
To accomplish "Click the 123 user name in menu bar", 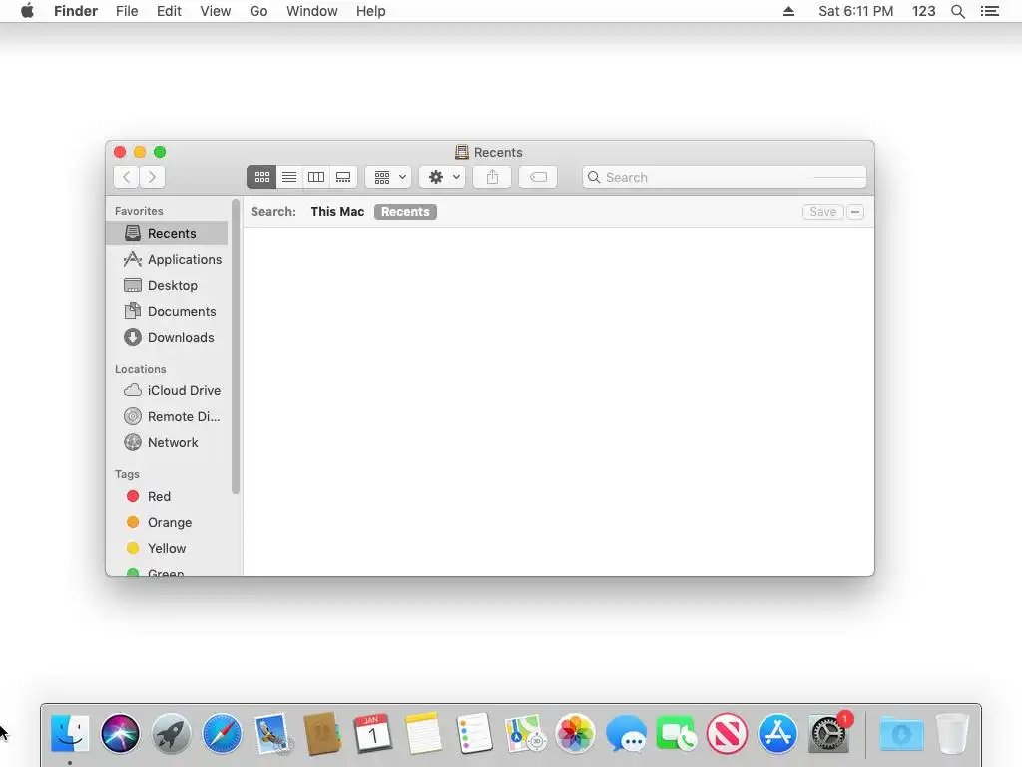I will coord(923,11).
